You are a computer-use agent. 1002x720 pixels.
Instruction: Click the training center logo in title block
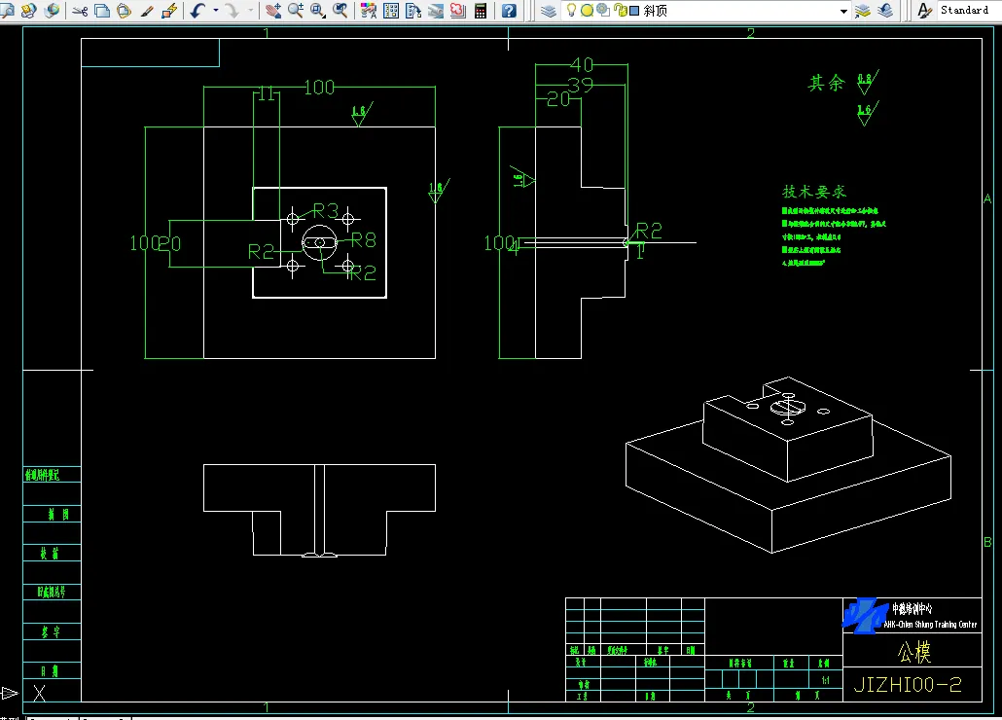pos(865,615)
